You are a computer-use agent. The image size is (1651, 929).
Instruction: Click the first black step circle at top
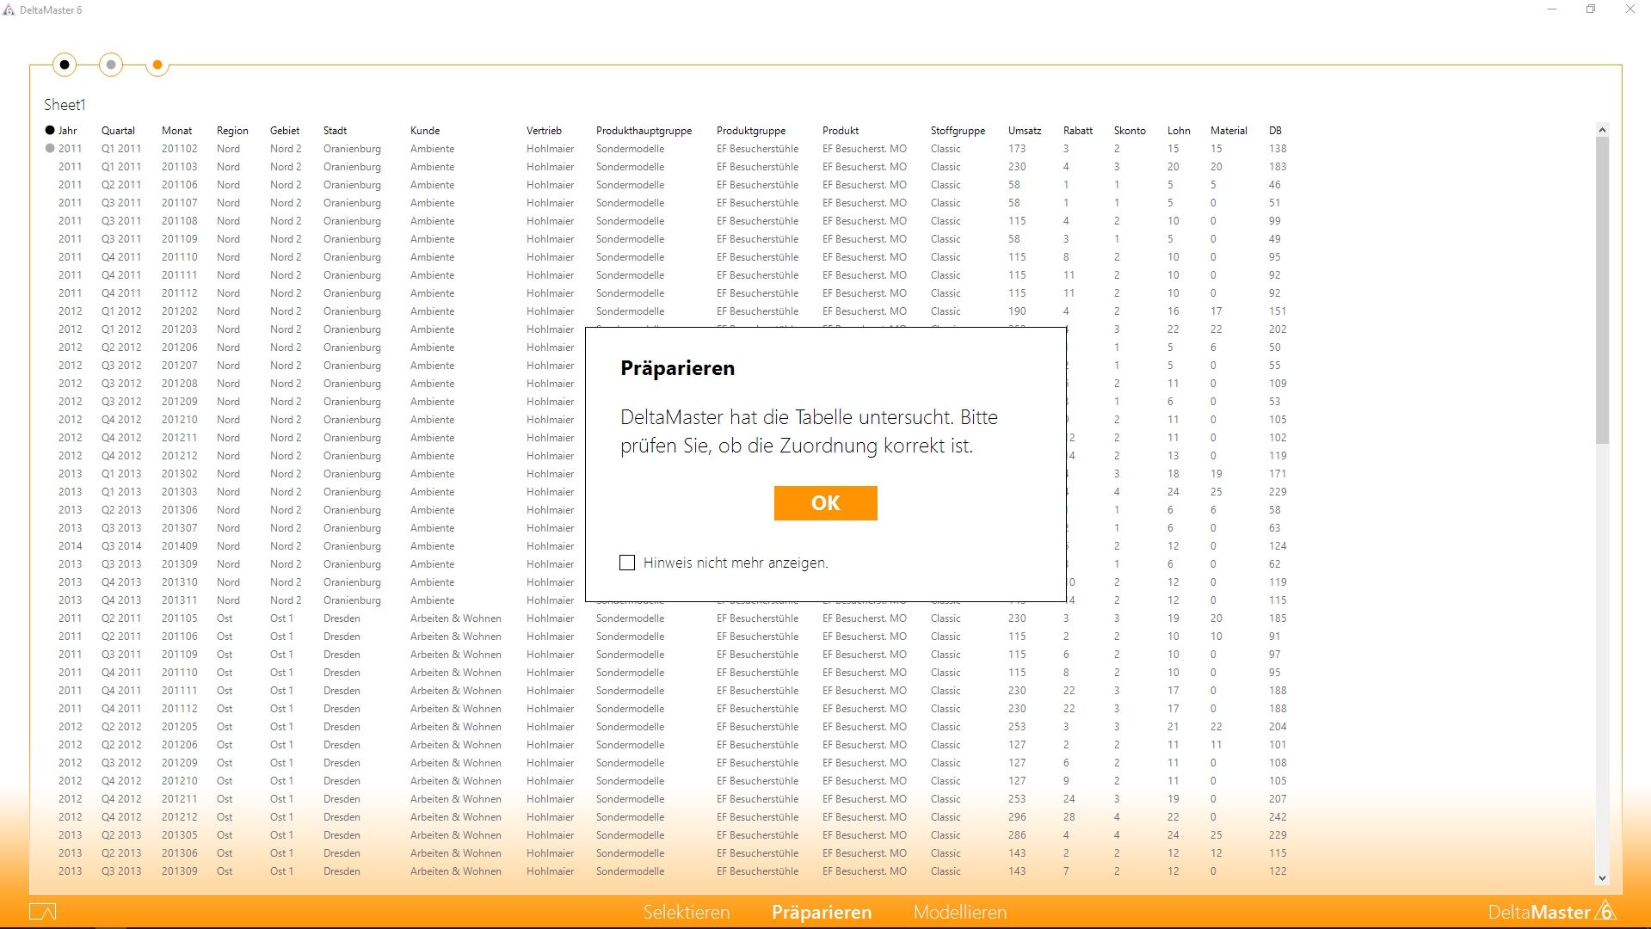coord(65,65)
